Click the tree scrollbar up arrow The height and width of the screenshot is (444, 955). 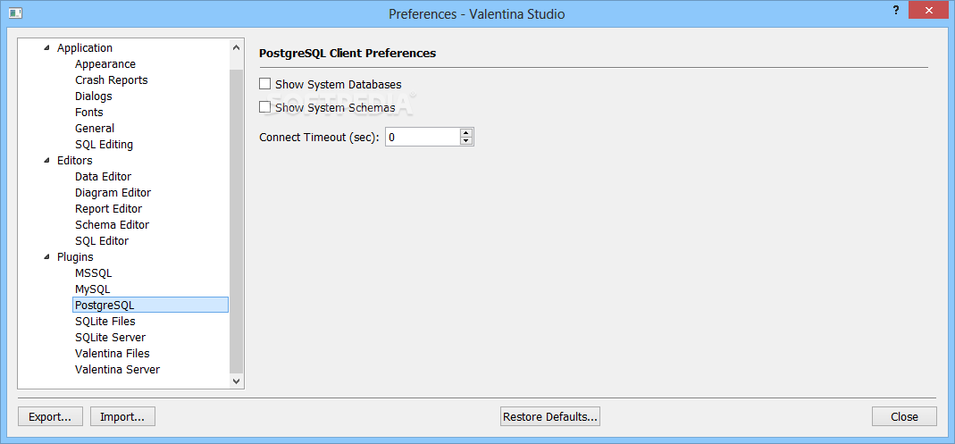(x=237, y=47)
